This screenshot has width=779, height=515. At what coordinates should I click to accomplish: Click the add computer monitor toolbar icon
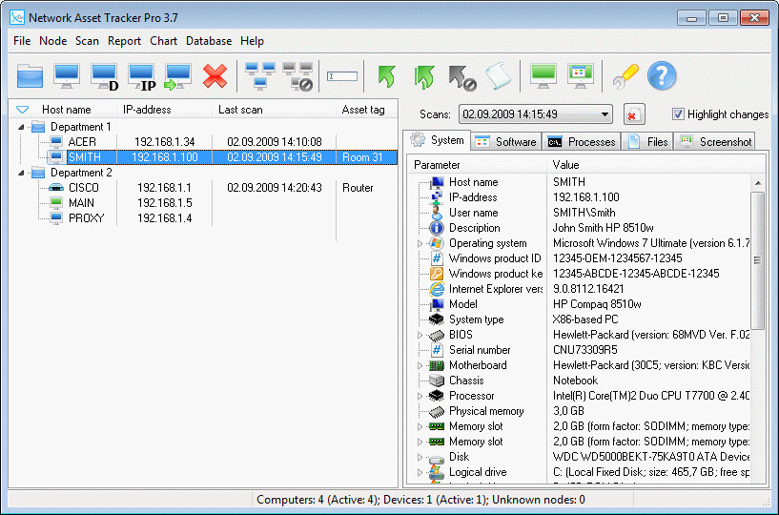[x=67, y=76]
